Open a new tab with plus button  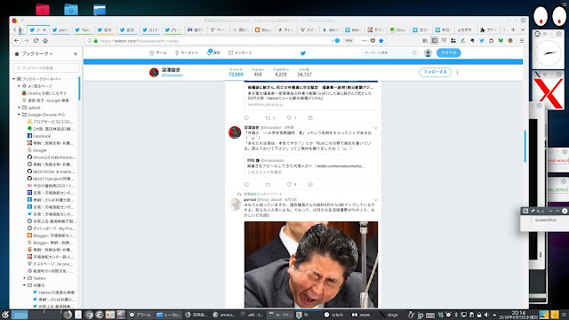pos(513,29)
